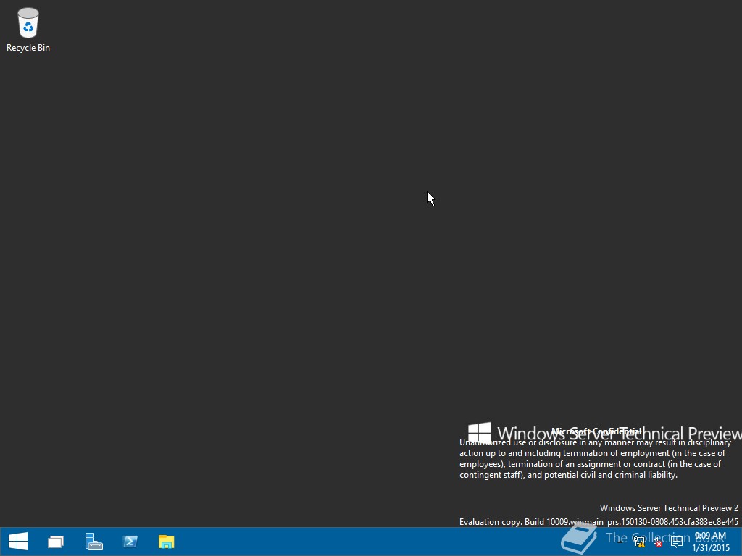Select the Recycle Bin desktop icon
The width and height of the screenshot is (742, 556).
[x=28, y=29]
